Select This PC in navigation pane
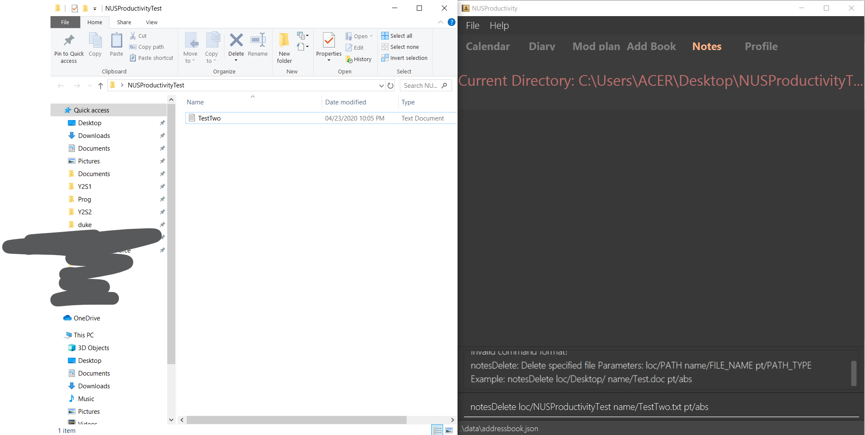This screenshot has height=435, width=865. point(84,335)
